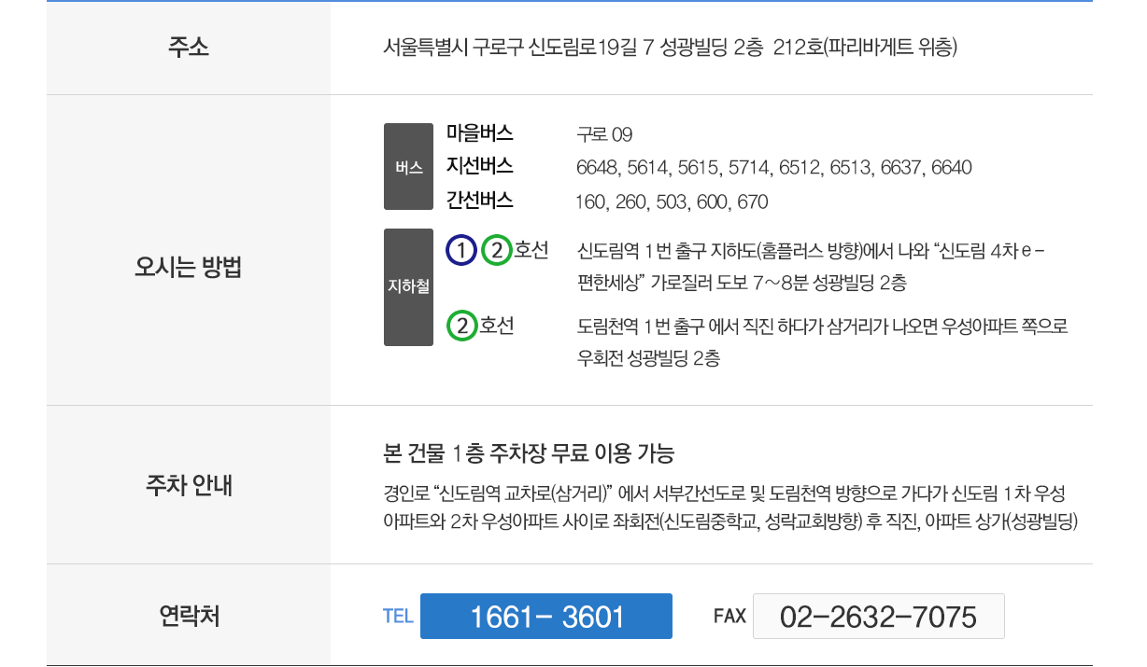Click the line 2 circle in the 도림천역 row
This screenshot has width=1147, height=667.
(462, 326)
